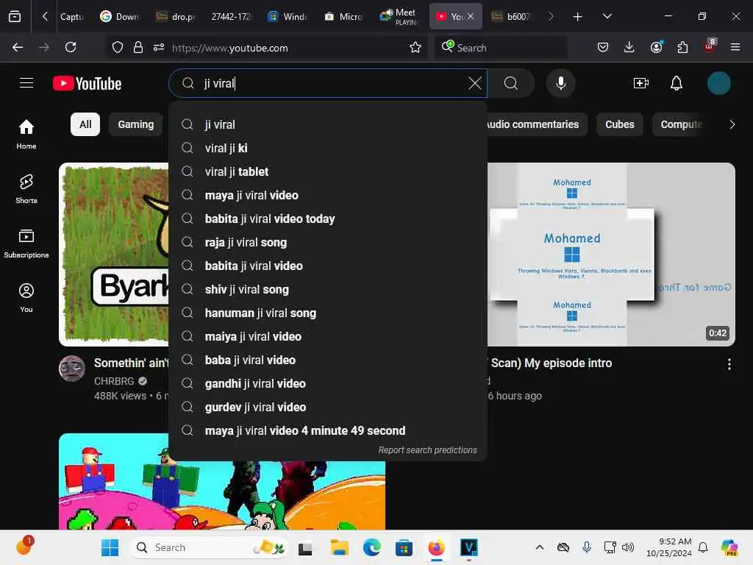Open File Explorer from the taskbar
The height and width of the screenshot is (565, 753).
coord(339,547)
